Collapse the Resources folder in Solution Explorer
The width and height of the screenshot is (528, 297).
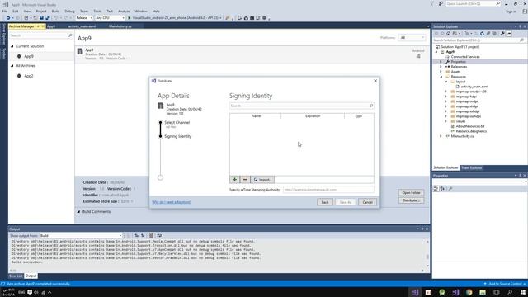[x=441, y=77]
